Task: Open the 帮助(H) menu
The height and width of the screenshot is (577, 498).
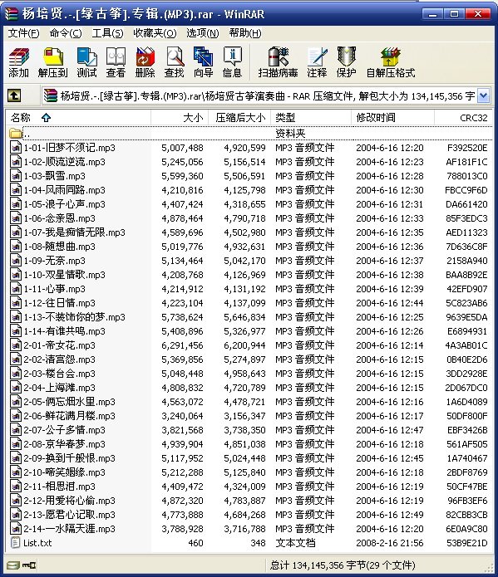Action: click(x=245, y=33)
